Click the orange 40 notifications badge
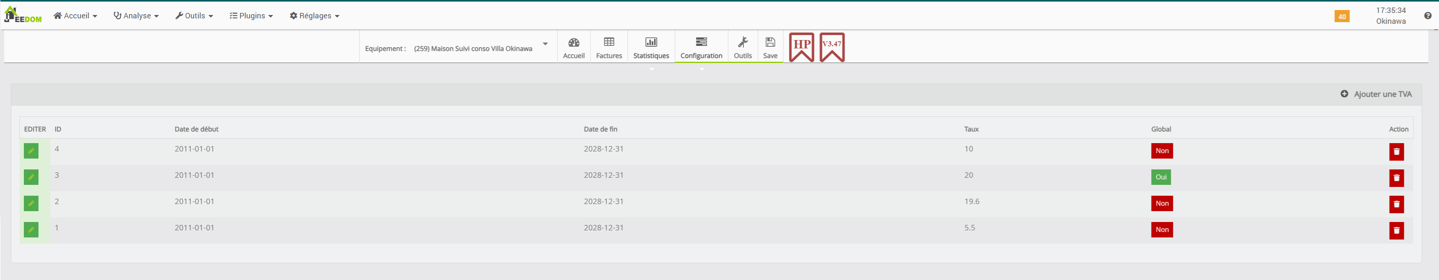Image resolution: width=1439 pixels, height=280 pixels. click(x=1342, y=16)
